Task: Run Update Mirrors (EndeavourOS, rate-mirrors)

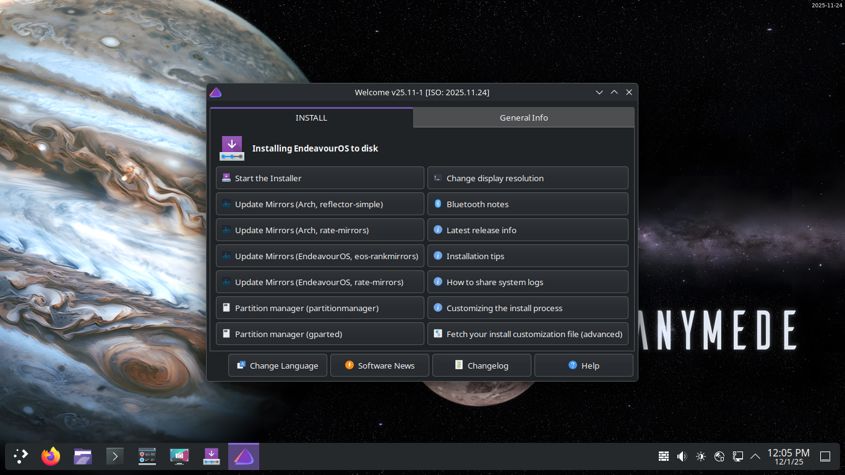Action: [320, 282]
